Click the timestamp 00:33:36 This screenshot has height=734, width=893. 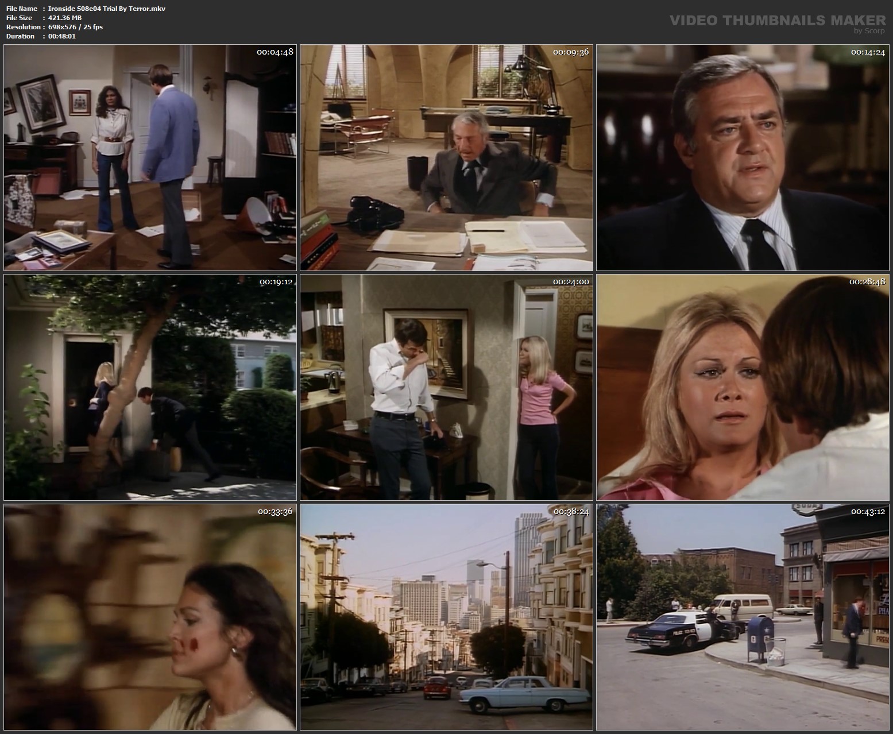[275, 511]
